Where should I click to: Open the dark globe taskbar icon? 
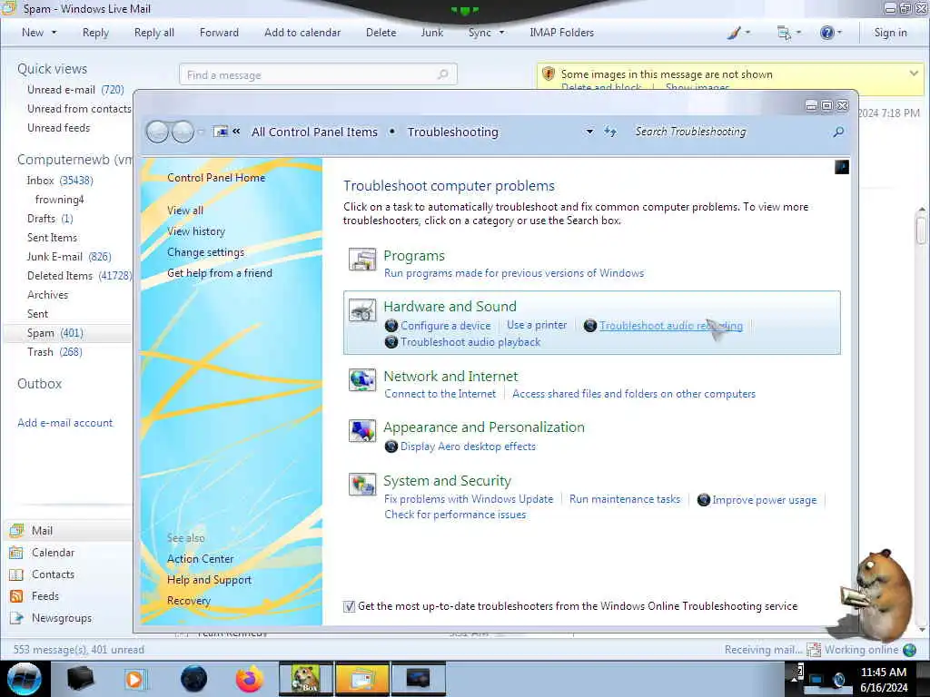(193, 679)
